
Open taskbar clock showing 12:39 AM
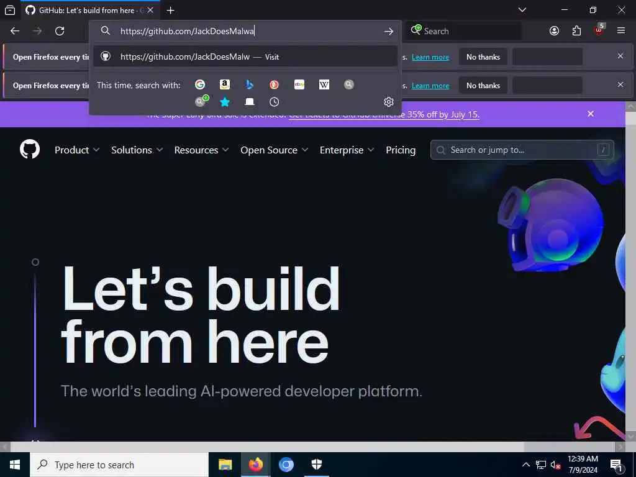coord(583,465)
